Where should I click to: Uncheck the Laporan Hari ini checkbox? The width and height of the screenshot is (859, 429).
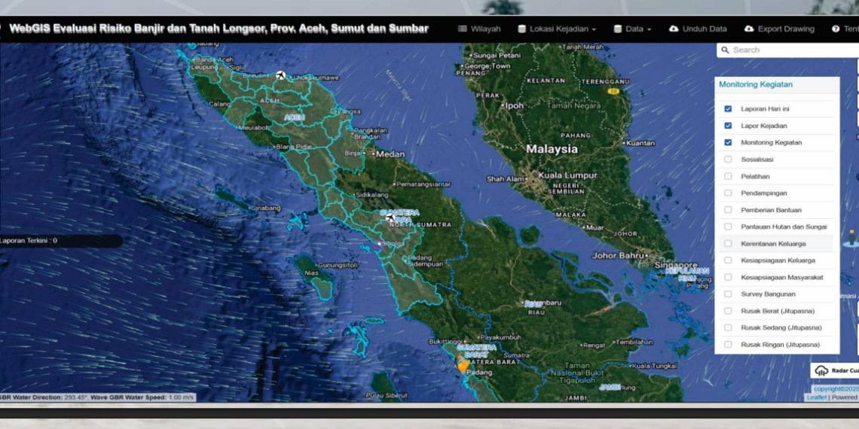[728, 109]
